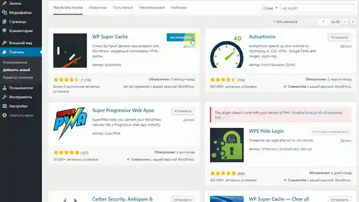359x202 pixels.
Task: Click WPS Hide Login padlock thumbnail
Action: point(227,145)
